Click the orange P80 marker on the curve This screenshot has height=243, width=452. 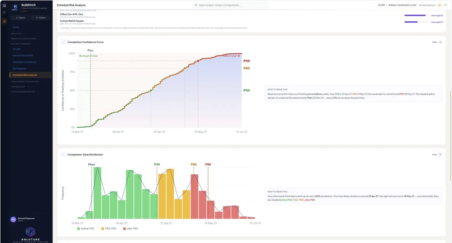pos(185,68)
